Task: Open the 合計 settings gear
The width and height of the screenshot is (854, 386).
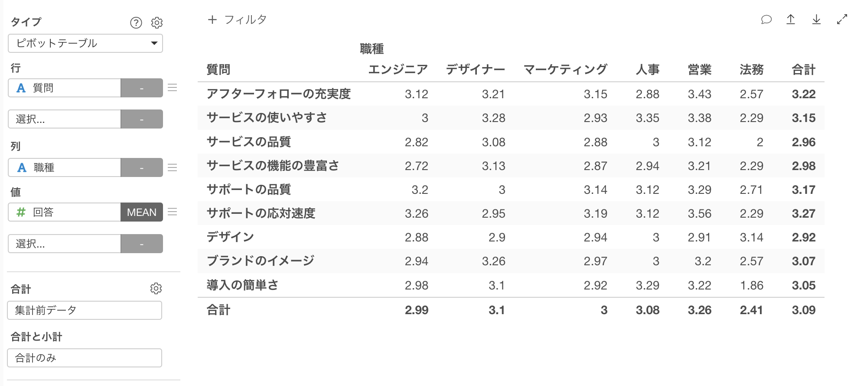Action: (156, 289)
